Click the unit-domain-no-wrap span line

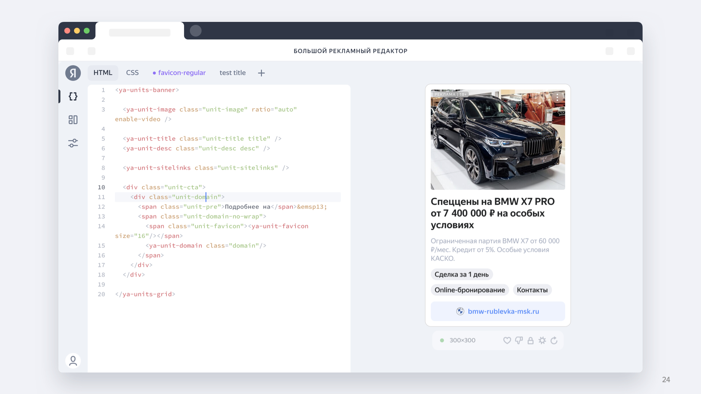(x=202, y=216)
